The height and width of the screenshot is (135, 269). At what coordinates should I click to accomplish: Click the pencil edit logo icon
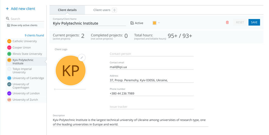[82, 58]
